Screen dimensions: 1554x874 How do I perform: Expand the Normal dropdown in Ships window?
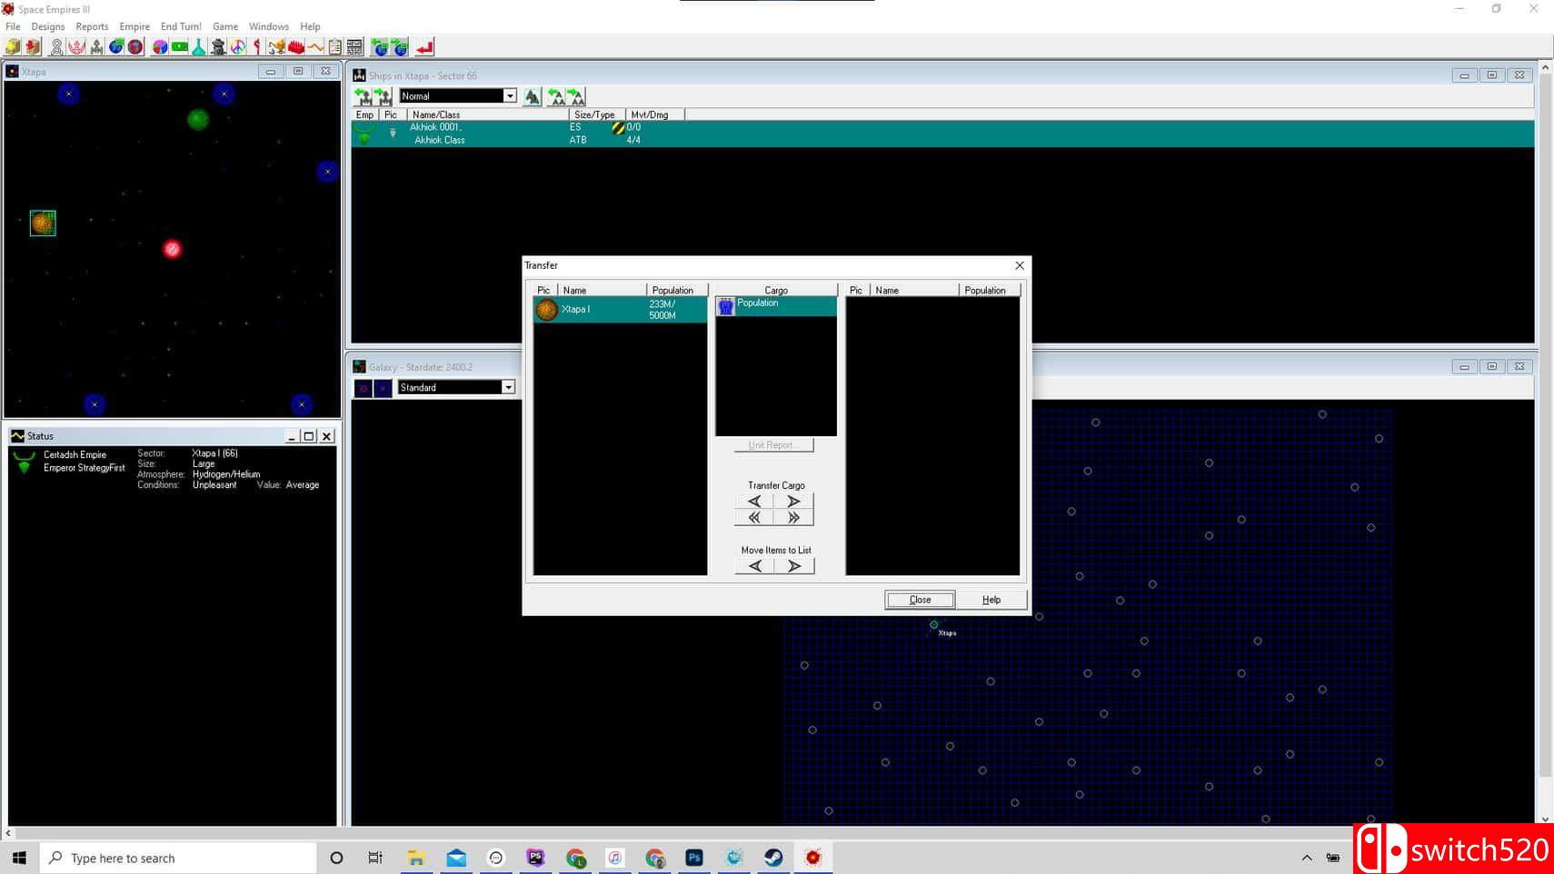[x=510, y=96]
